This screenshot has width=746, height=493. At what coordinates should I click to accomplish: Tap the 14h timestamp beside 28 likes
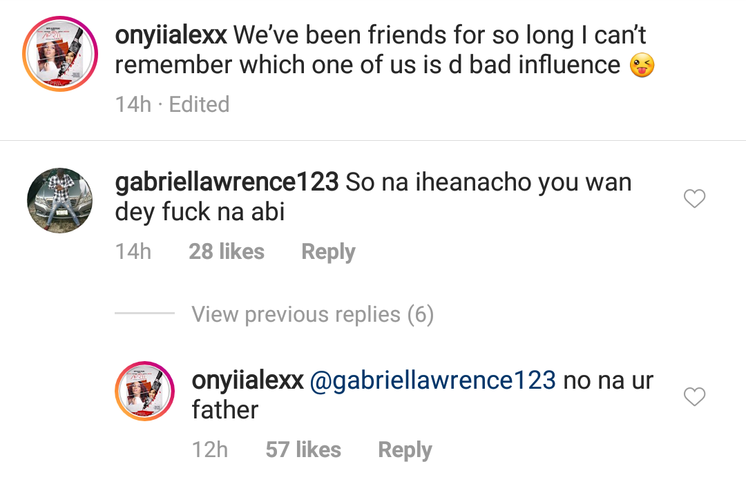tap(133, 252)
